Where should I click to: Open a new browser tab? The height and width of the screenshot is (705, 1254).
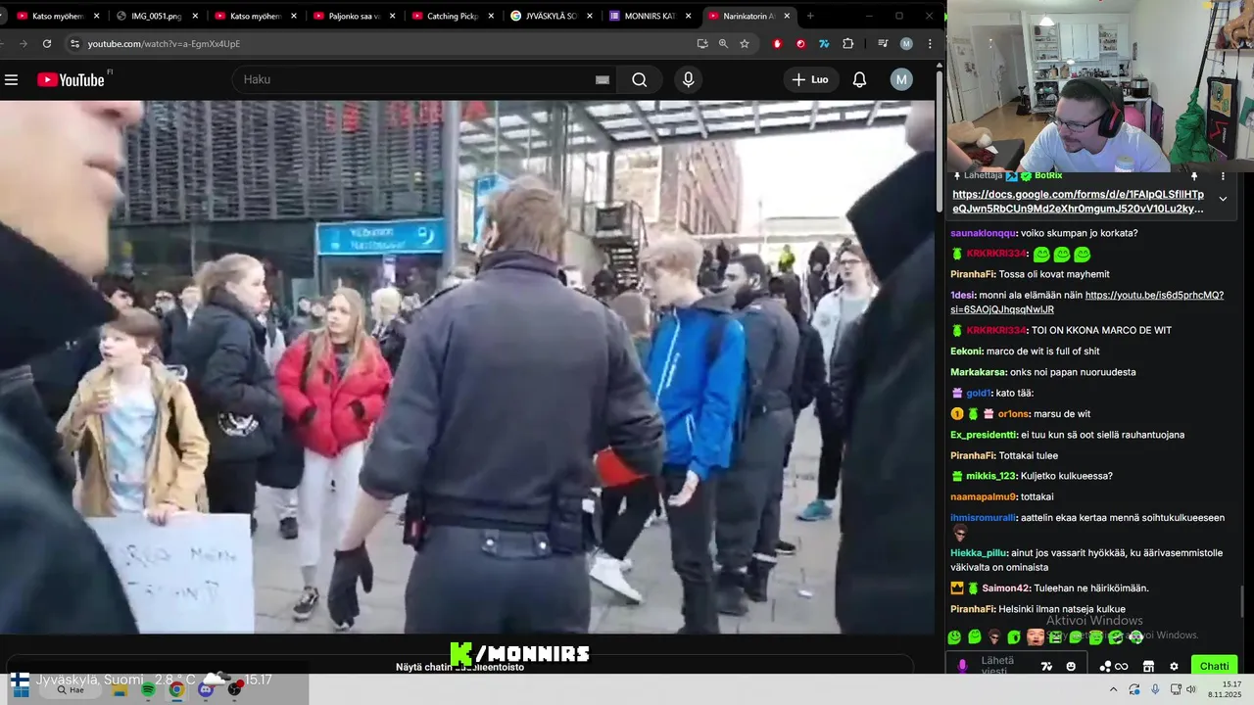(809, 16)
